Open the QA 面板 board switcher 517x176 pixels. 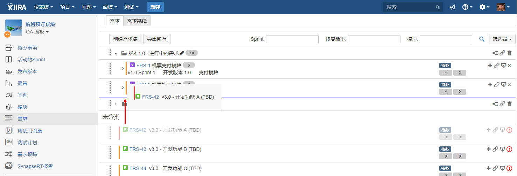pyautogui.click(x=37, y=32)
